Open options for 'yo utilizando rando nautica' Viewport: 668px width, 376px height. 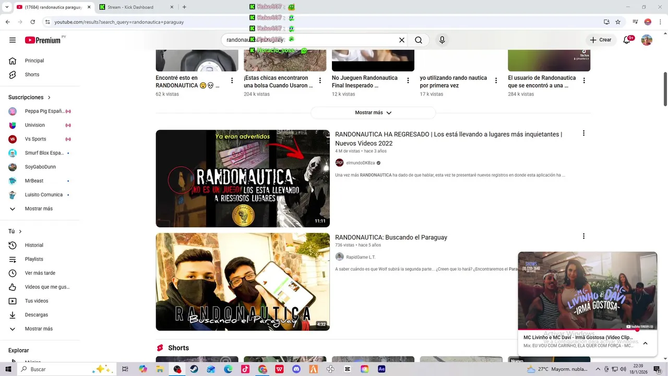click(x=496, y=80)
